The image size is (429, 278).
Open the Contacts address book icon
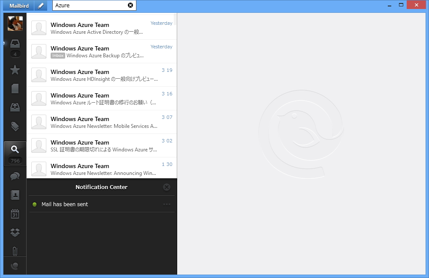pos(15,195)
